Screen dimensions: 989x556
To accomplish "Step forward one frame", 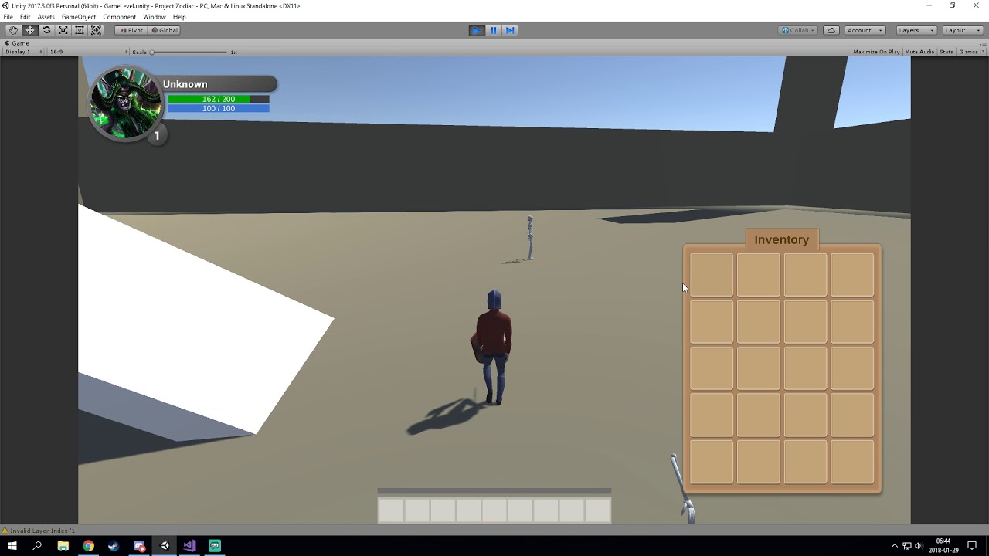I will point(510,30).
